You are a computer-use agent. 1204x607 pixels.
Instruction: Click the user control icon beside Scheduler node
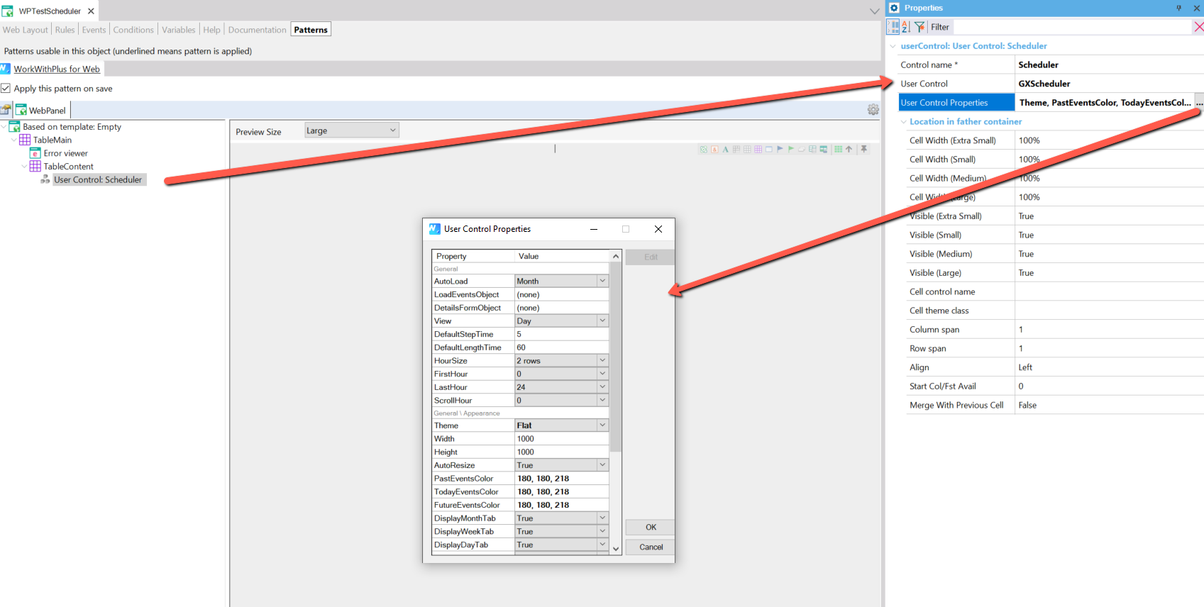pos(45,179)
